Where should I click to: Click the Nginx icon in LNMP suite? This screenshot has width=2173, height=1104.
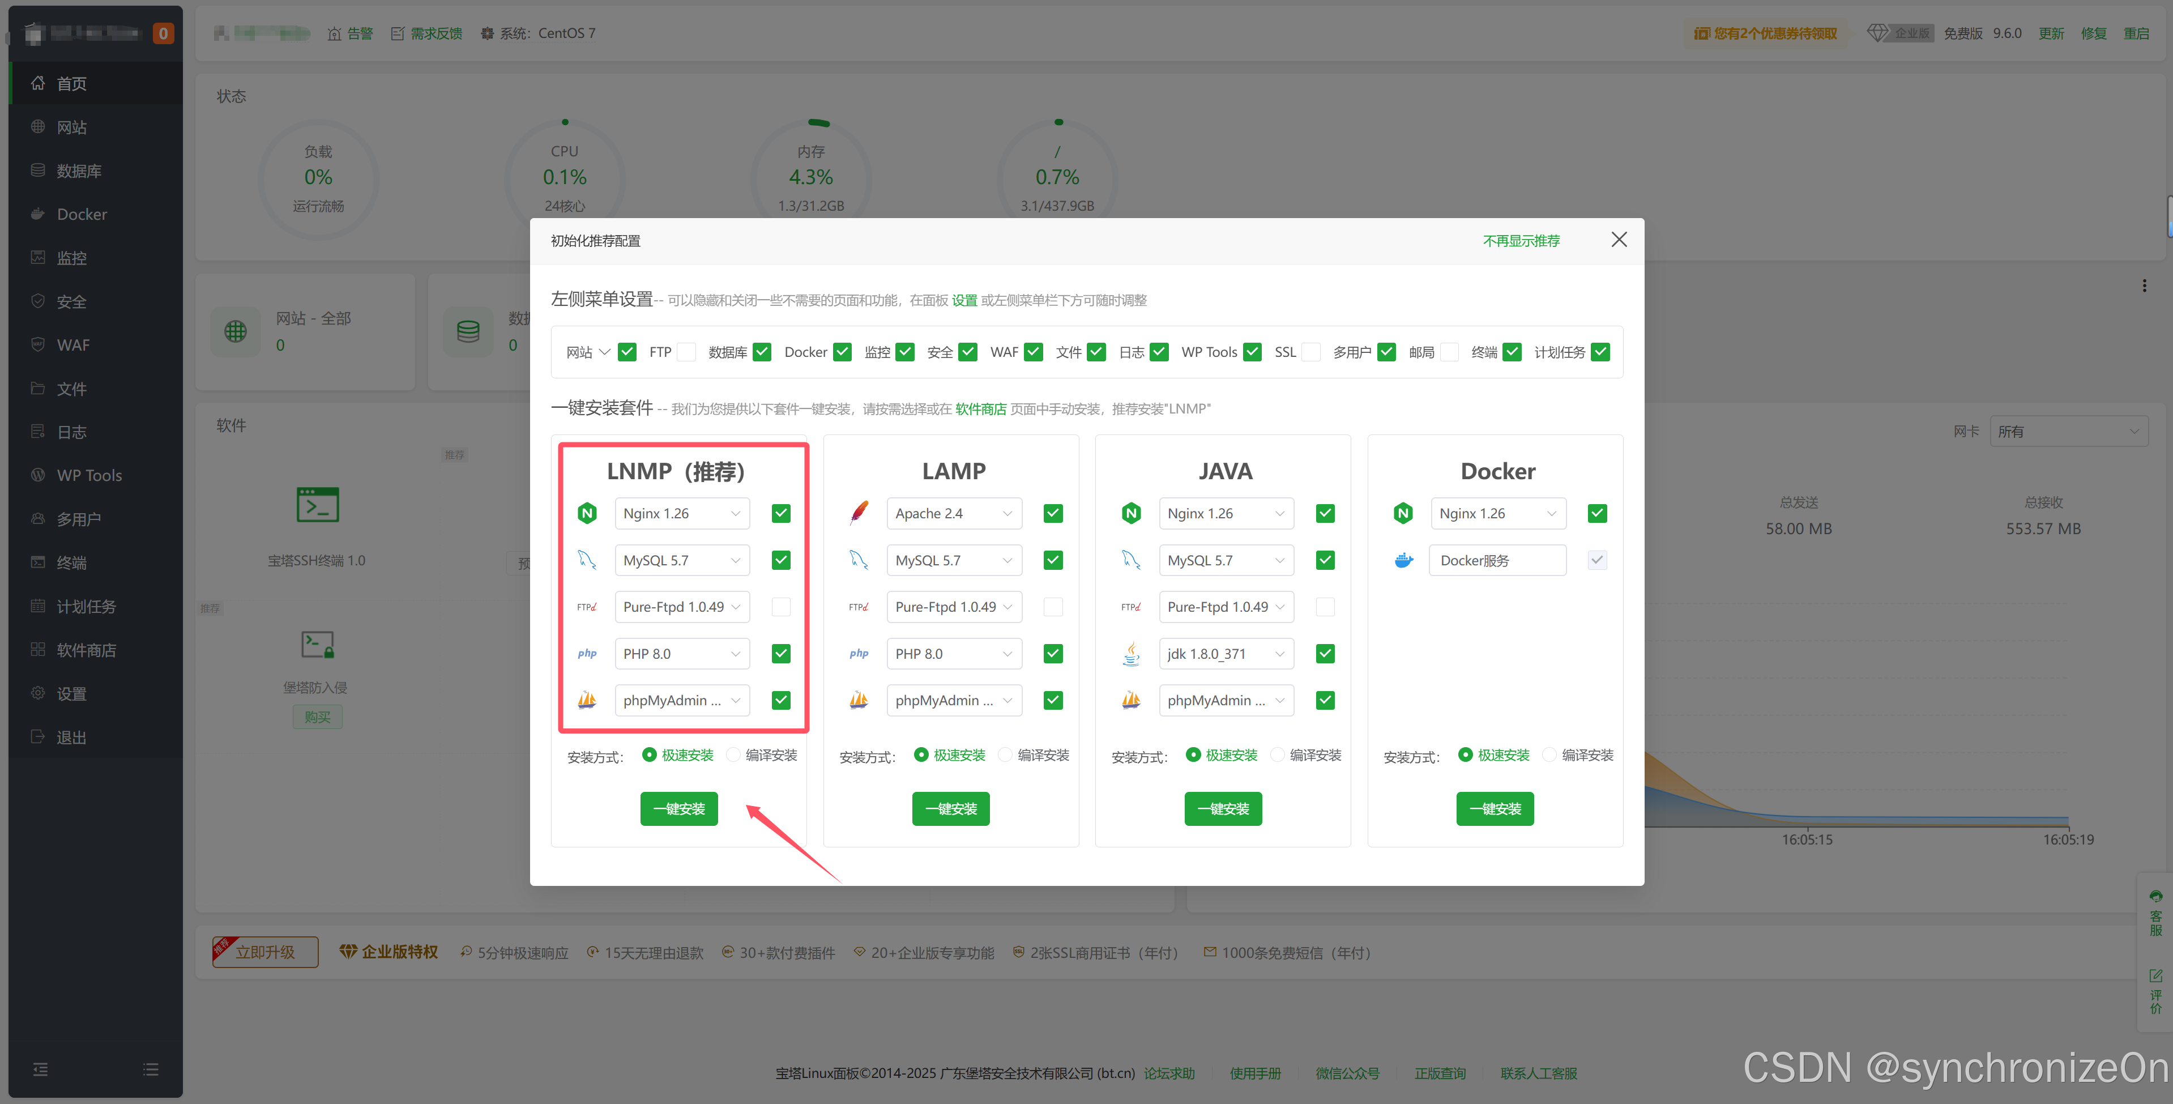587,513
